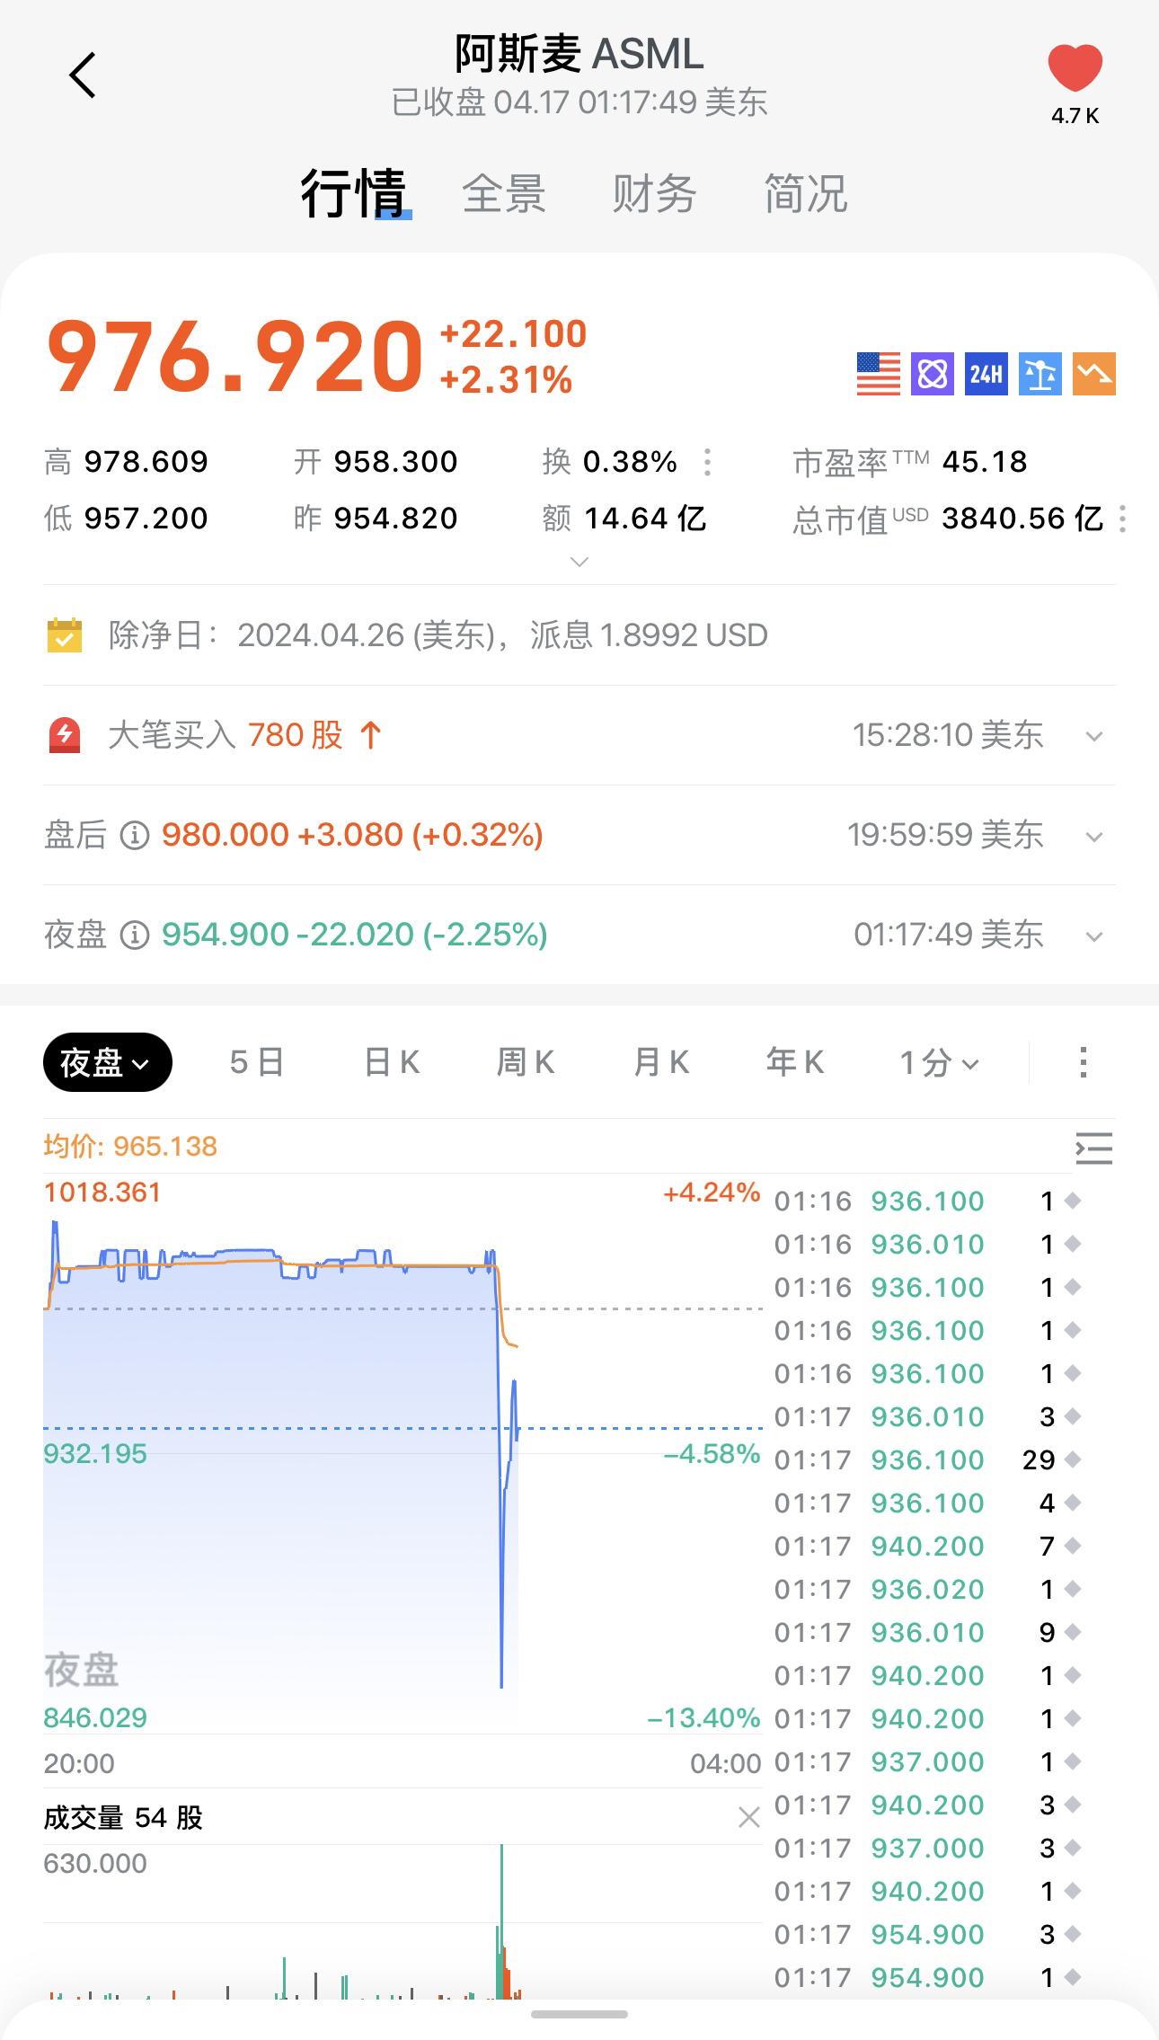Screen dimensions: 1159x2040
Task: Open the 1分 interval dropdown
Action: pos(939,1063)
